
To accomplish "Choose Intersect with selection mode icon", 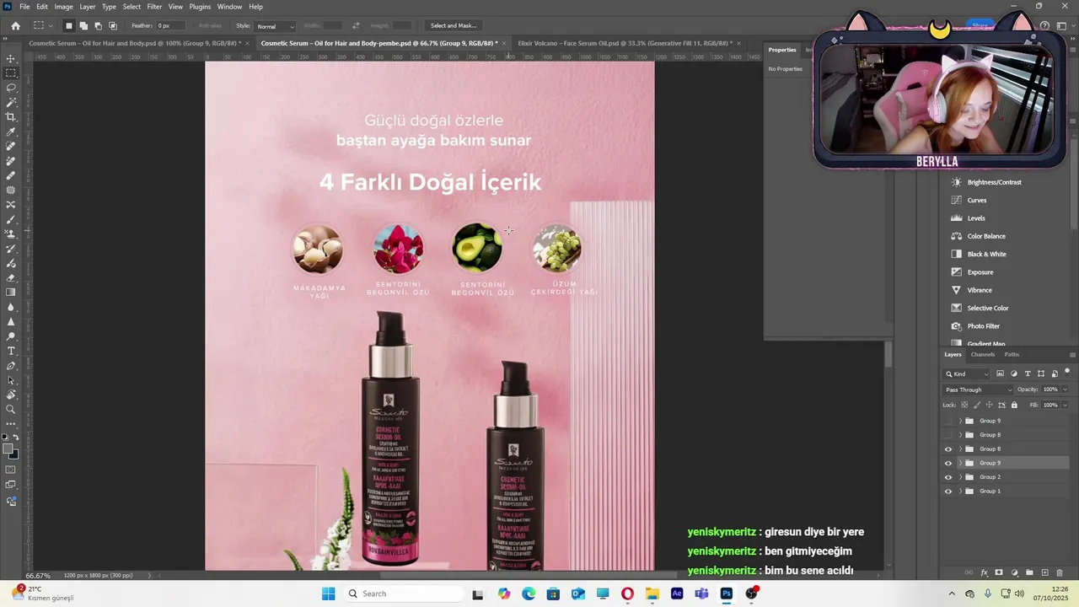I will (113, 25).
